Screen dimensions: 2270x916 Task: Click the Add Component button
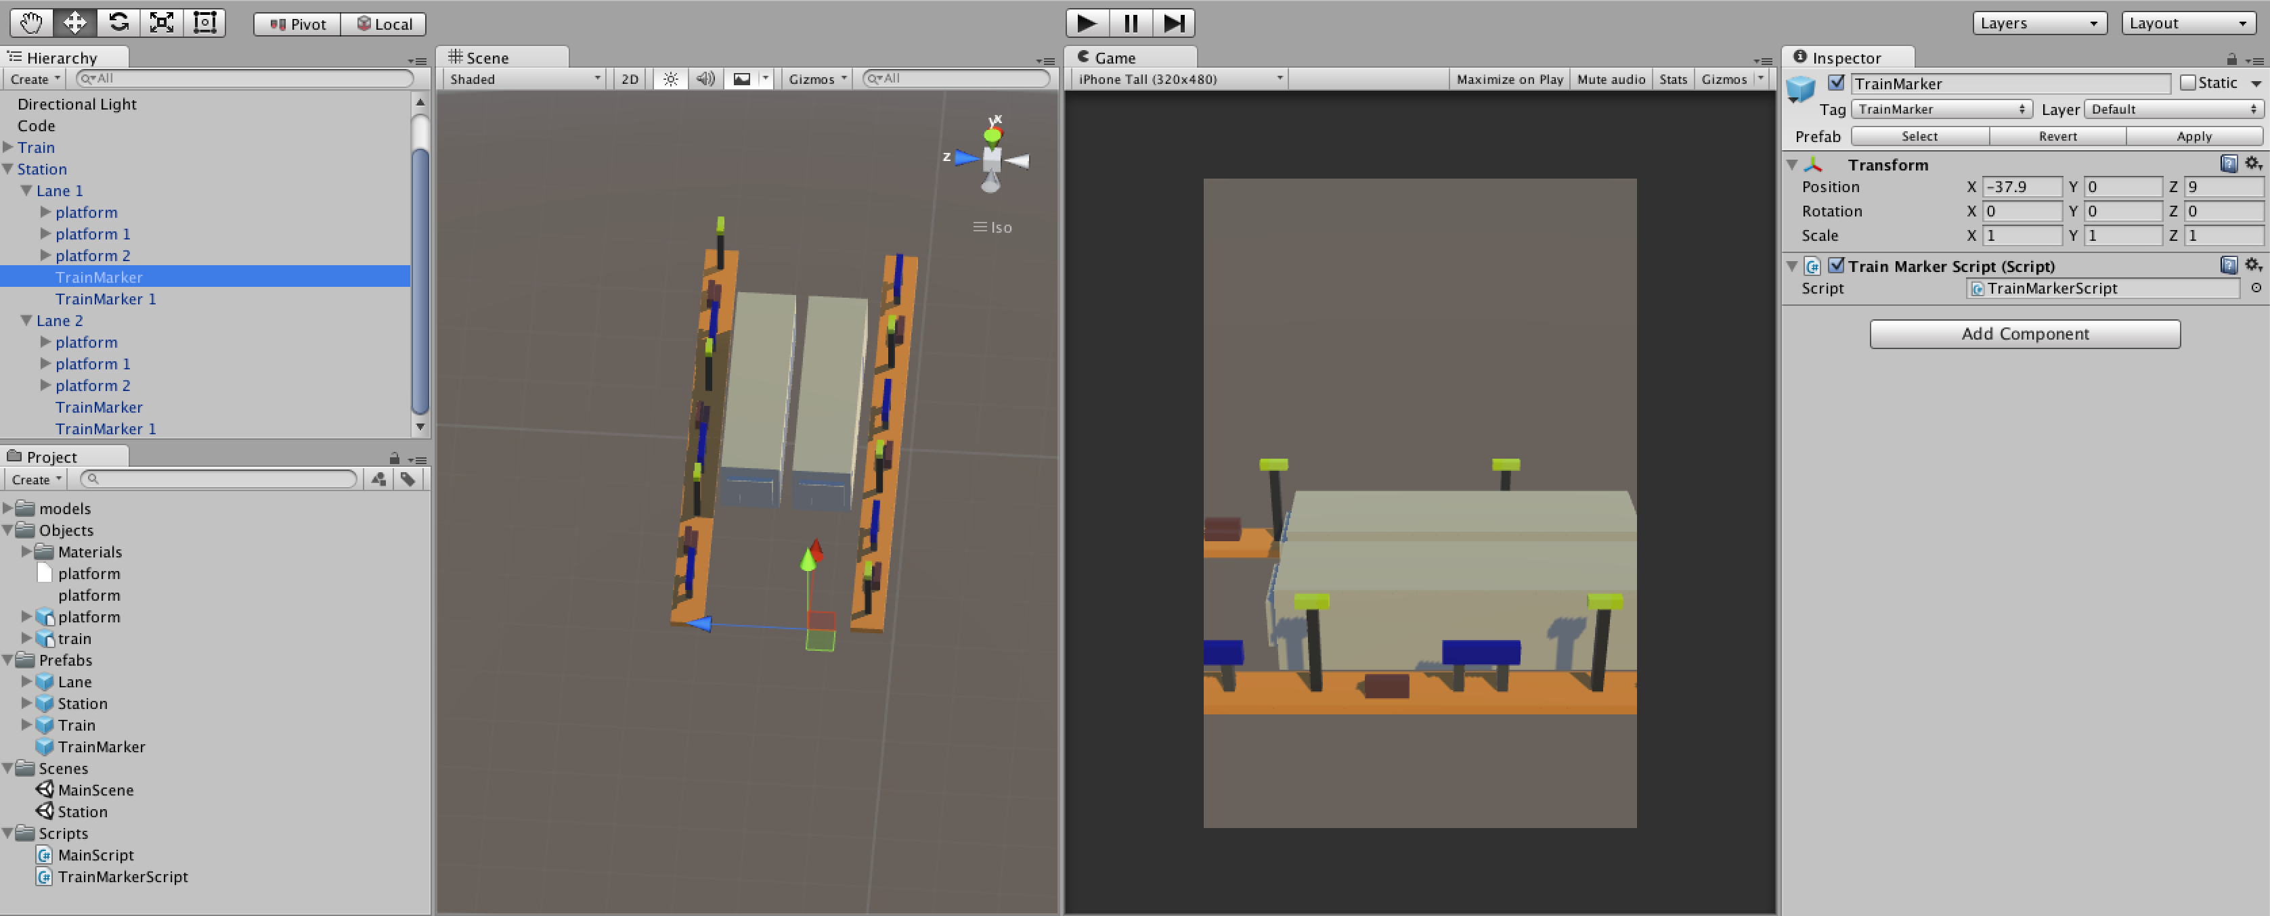tap(2025, 334)
